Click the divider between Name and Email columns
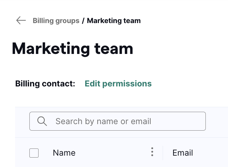The width and height of the screenshot is (228, 167). (x=163, y=153)
